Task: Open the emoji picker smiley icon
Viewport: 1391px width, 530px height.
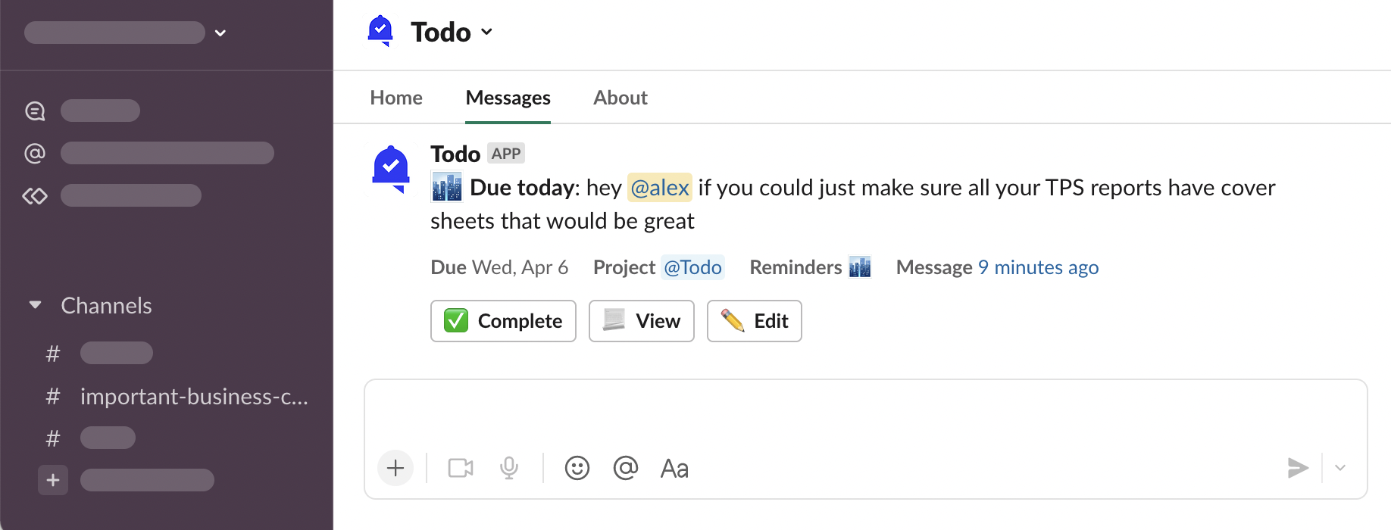Action: pos(577,469)
